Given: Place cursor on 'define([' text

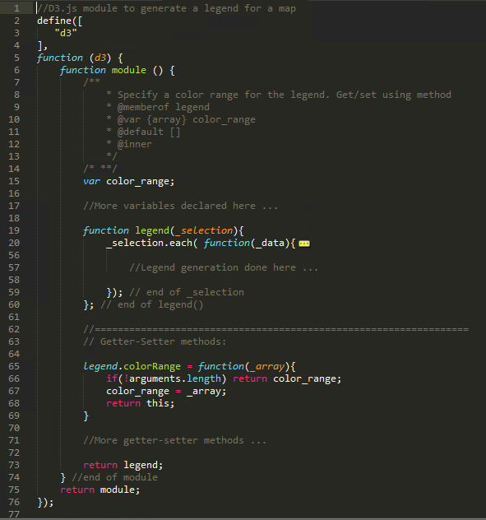Looking at the screenshot, I should pos(60,21).
